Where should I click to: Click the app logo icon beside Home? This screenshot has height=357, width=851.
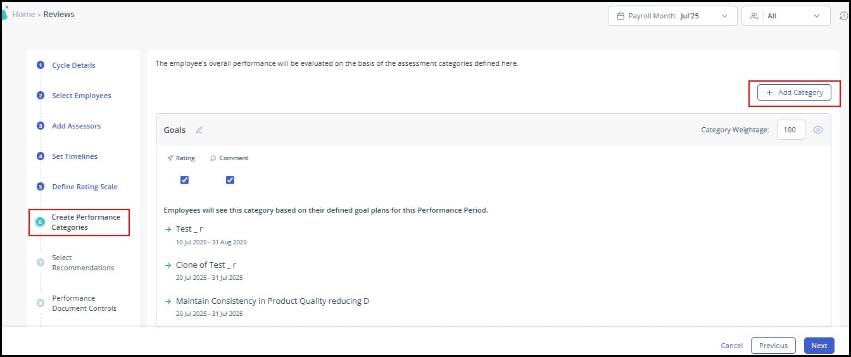(4, 13)
